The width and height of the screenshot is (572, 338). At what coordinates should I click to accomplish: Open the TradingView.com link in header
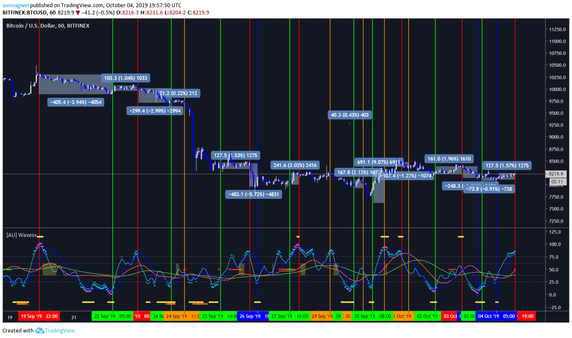pos(82,6)
